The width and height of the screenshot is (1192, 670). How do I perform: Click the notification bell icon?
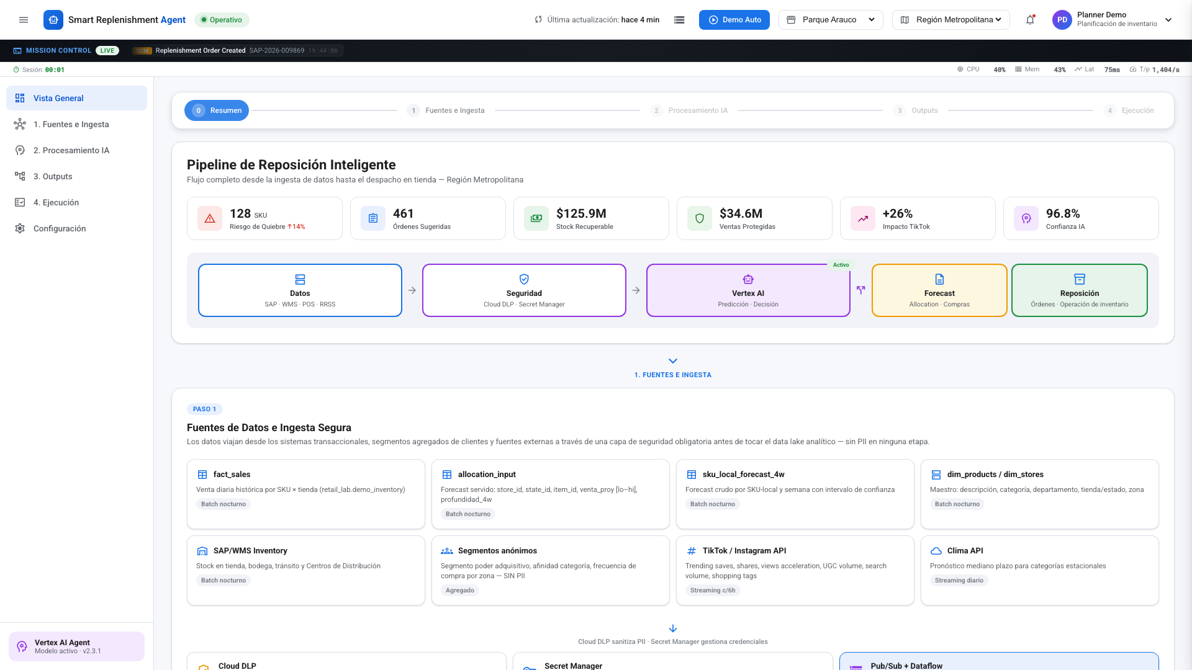coord(1030,20)
